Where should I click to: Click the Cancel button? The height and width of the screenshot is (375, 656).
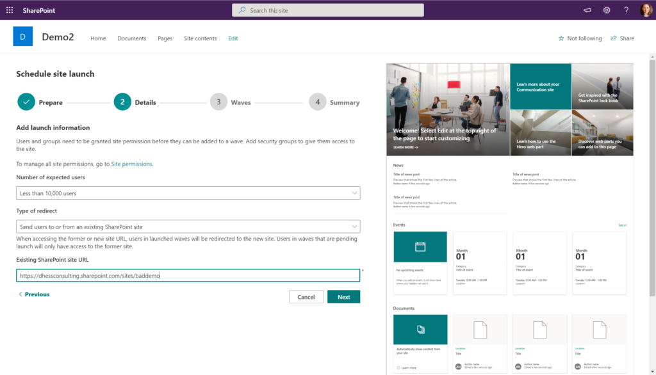click(306, 297)
